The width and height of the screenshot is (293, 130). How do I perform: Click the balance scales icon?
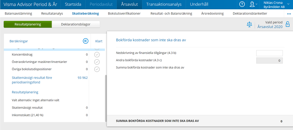[x=249, y=25]
